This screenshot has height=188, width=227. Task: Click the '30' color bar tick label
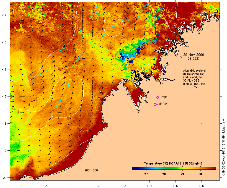200,174
